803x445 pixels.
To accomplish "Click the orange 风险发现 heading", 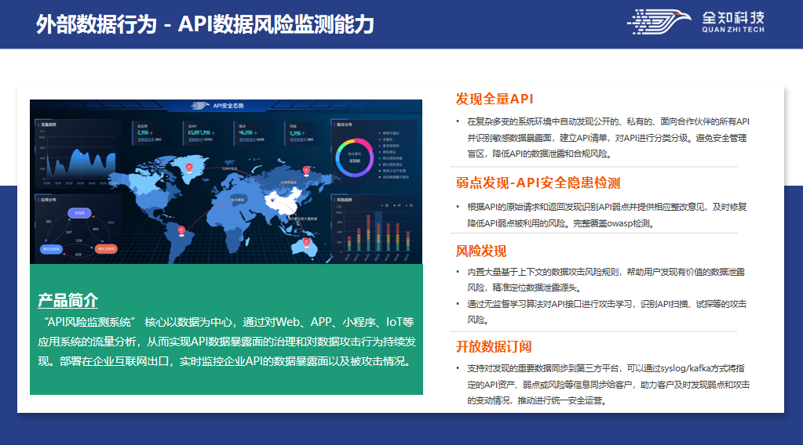I will [x=481, y=251].
